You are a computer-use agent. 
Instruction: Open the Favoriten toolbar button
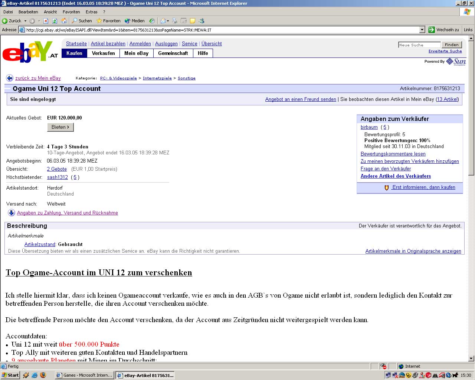pyautogui.click(x=108, y=21)
